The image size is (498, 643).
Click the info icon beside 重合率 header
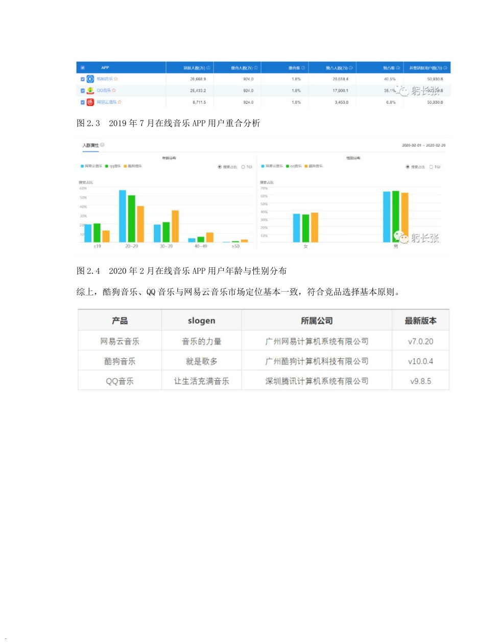[303, 68]
